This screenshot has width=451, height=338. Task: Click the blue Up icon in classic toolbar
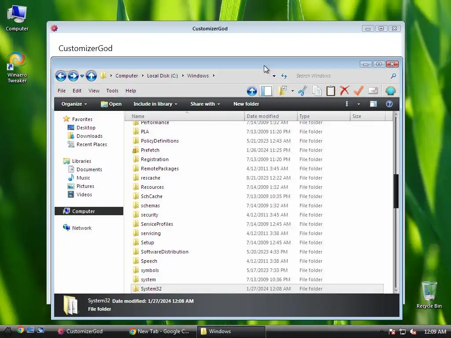pyautogui.click(x=251, y=91)
